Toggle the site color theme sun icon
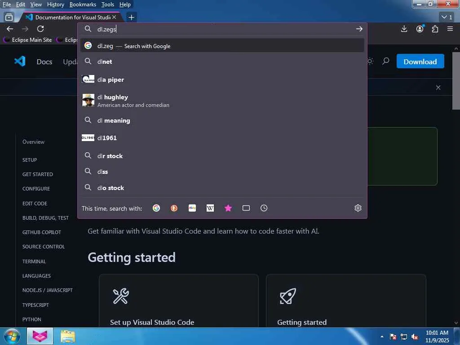 pos(370,61)
